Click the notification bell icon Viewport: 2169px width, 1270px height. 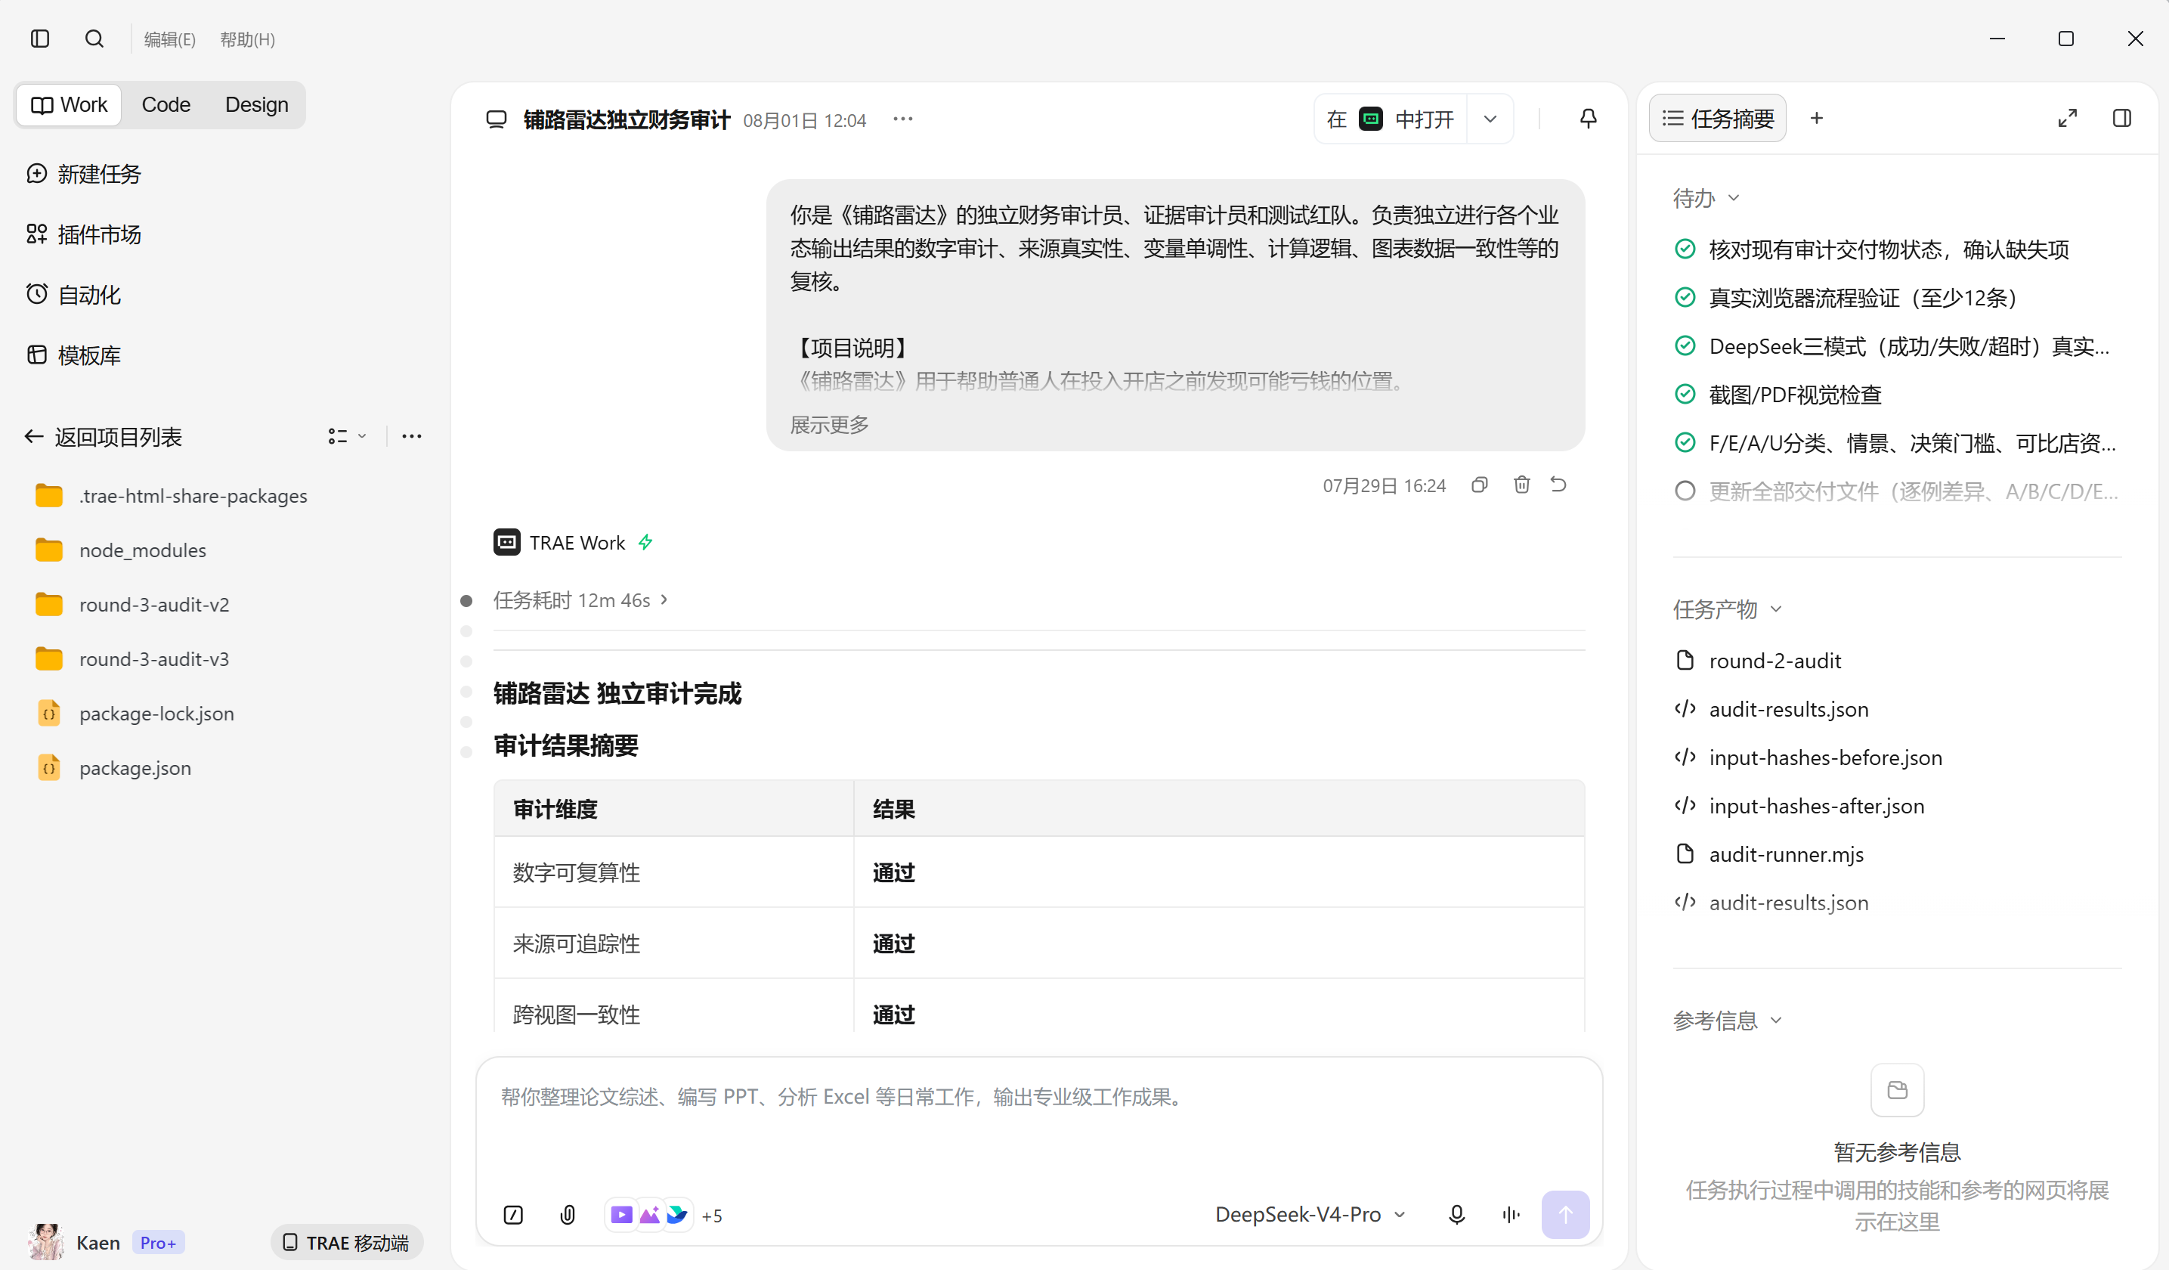click(1588, 119)
